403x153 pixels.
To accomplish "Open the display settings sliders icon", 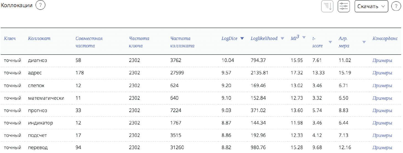I will click(x=344, y=6).
